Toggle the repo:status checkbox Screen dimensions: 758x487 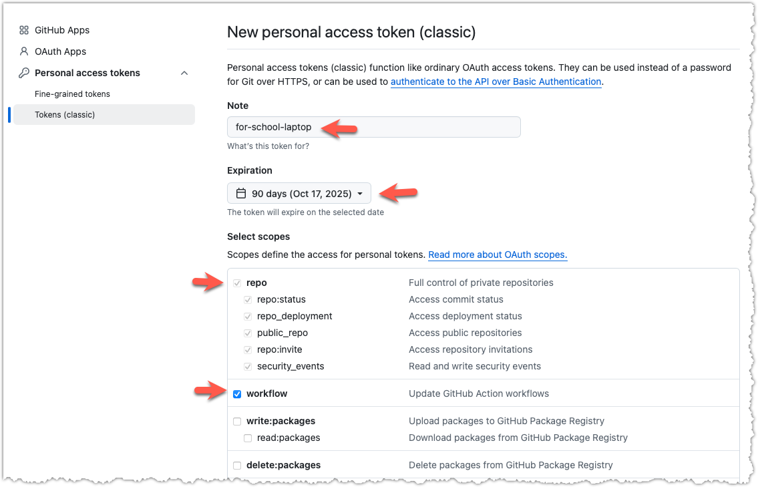click(x=248, y=300)
